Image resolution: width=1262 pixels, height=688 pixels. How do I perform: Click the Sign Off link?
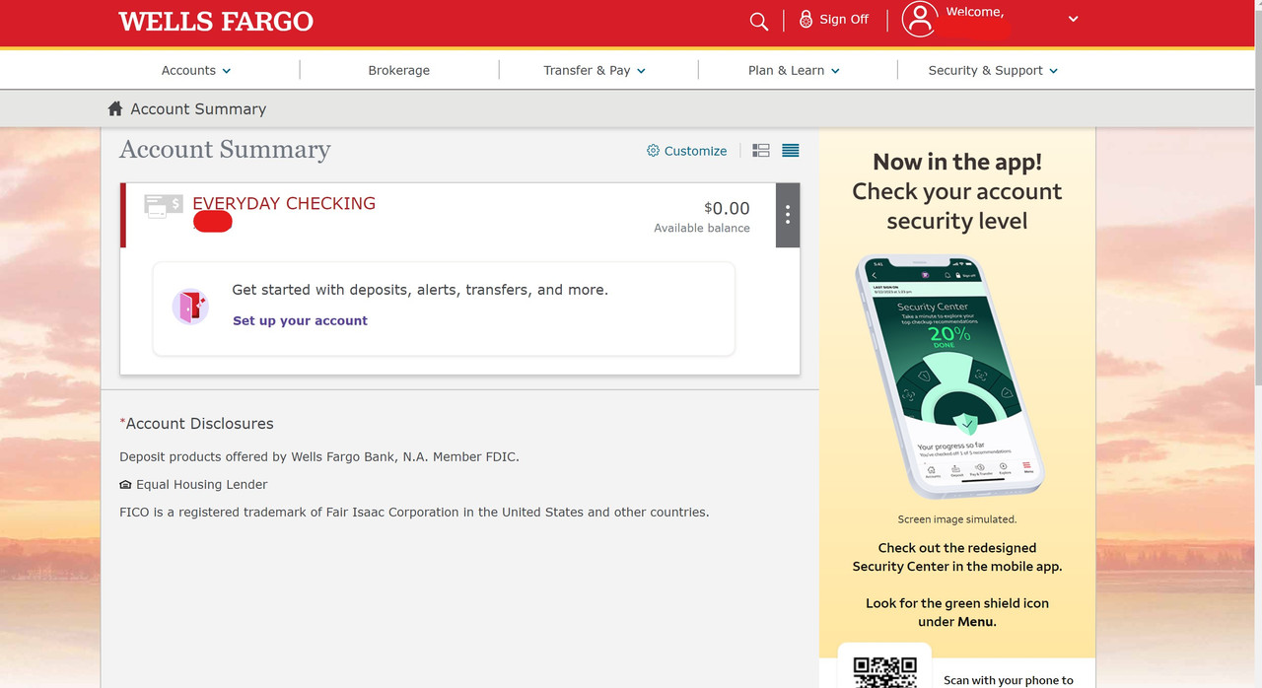pyautogui.click(x=844, y=20)
